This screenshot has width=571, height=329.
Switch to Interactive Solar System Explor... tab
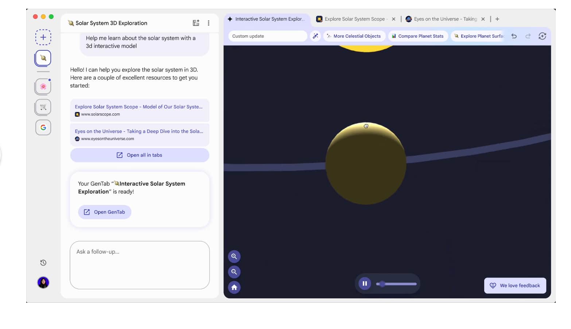point(267,19)
